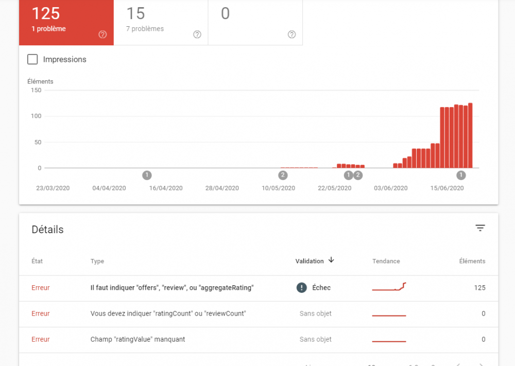Select the 15 warnings tab with 7 problèmes

[x=161, y=23]
